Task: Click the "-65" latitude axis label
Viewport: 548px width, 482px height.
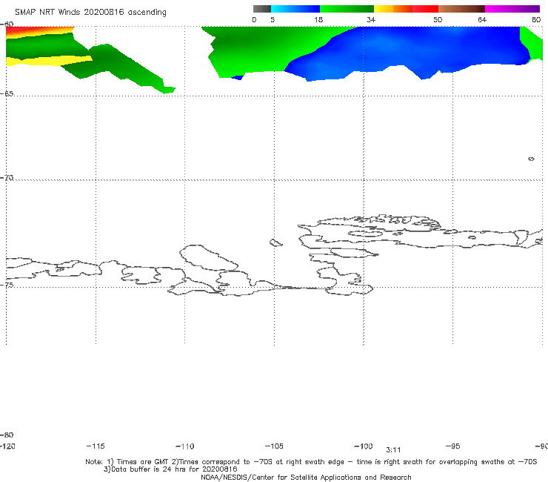Action: (7, 94)
